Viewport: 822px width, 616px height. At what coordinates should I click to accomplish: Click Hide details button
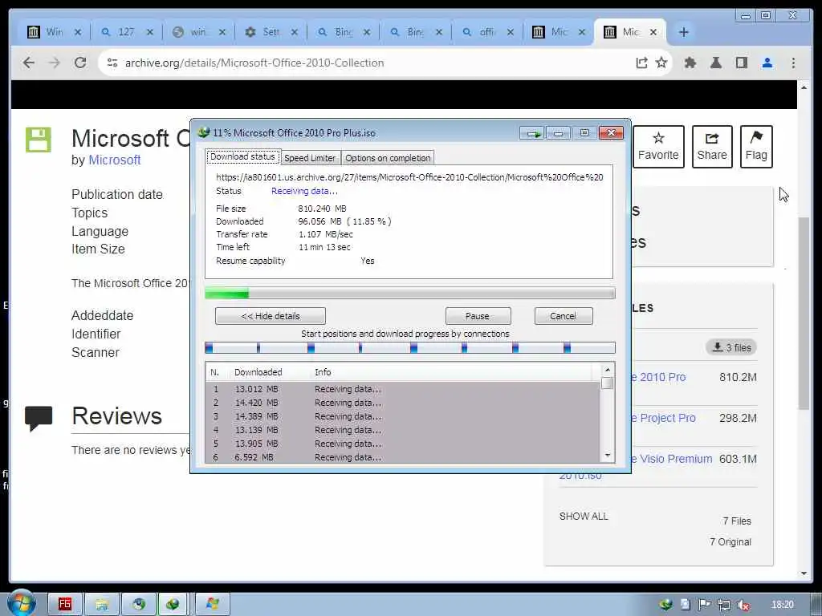click(x=271, y=316)
